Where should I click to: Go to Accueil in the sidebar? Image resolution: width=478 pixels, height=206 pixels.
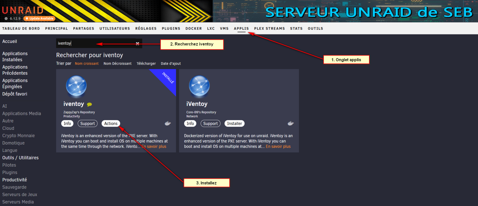coord(10,41)
